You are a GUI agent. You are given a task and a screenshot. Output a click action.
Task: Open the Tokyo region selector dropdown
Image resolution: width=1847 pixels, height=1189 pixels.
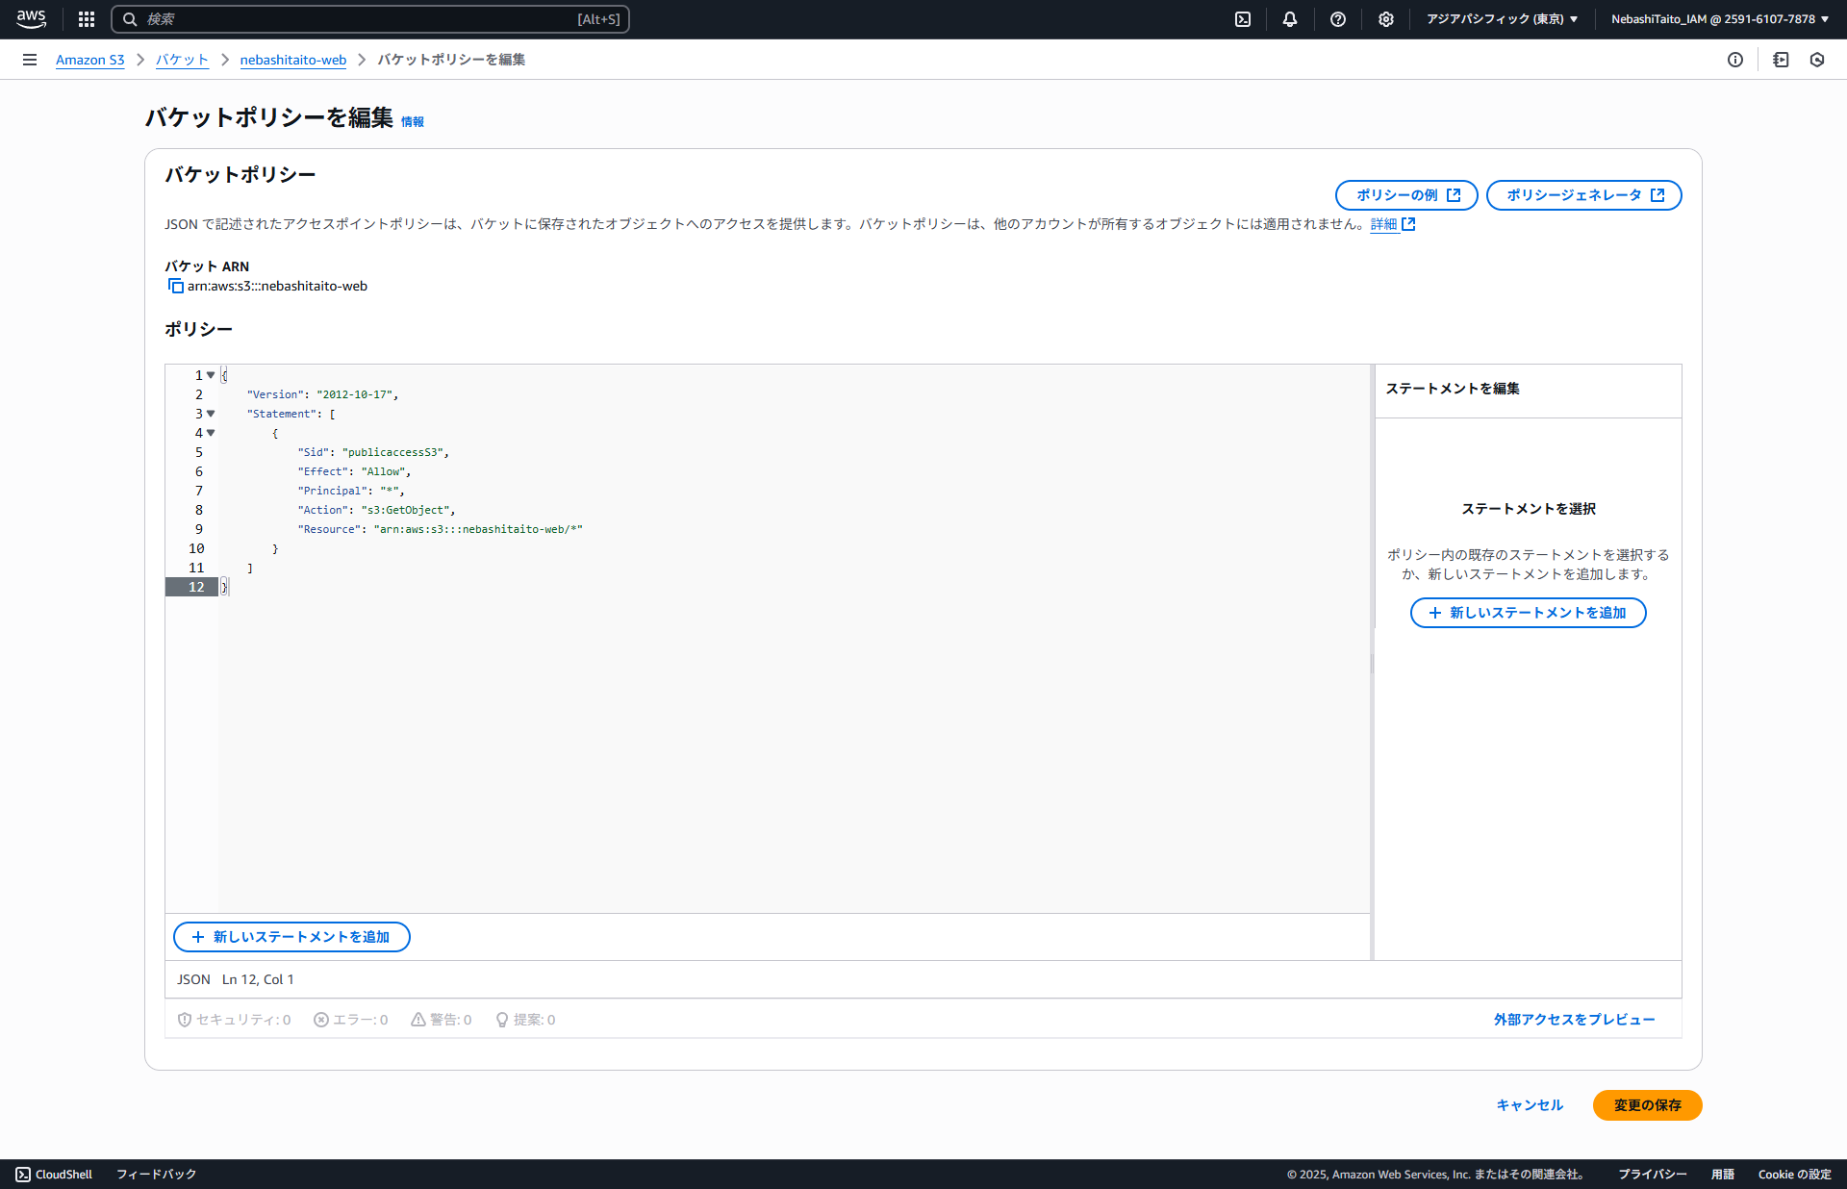coord(1502,19)
